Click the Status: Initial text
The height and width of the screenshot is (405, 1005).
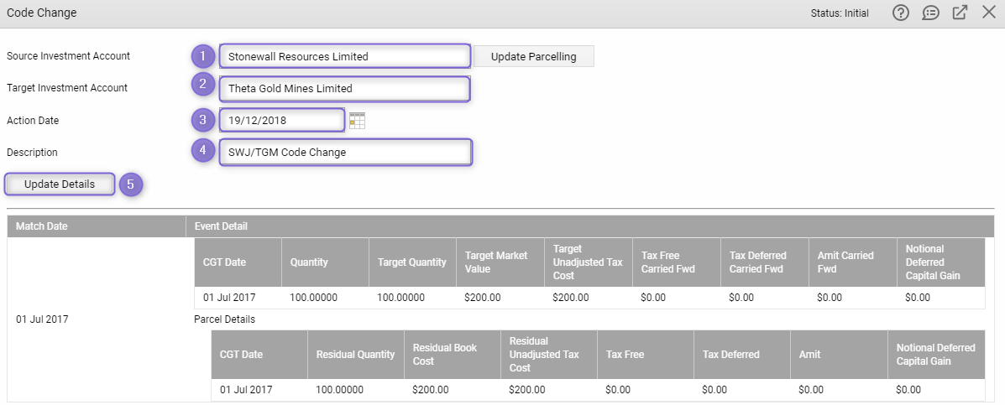pos(840,13)
